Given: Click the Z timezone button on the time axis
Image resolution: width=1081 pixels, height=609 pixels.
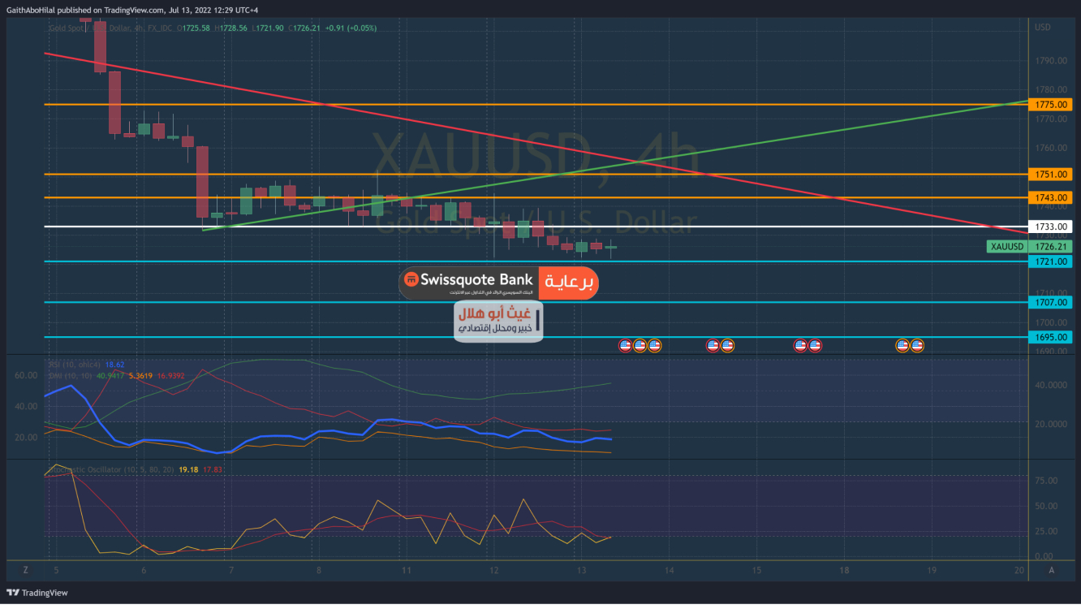Looking at the screenshot, I should click(x=25, y=570).
